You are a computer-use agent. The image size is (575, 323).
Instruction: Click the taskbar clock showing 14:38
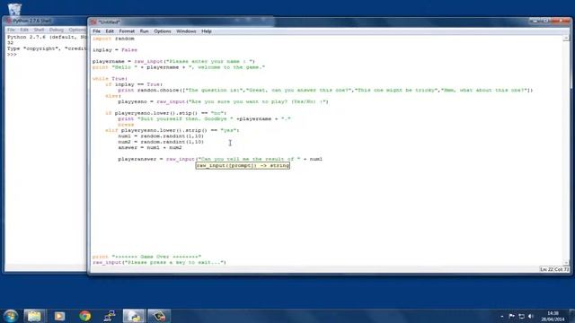click(x=553, y=316)
